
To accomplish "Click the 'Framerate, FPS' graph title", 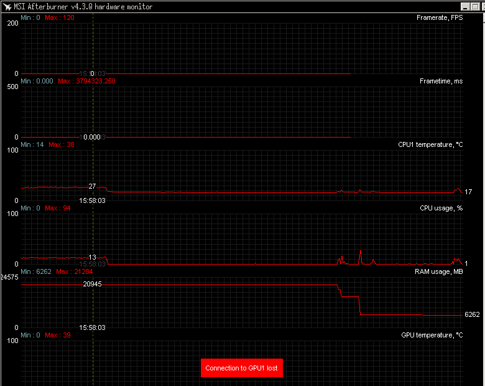I will point(440,17).
